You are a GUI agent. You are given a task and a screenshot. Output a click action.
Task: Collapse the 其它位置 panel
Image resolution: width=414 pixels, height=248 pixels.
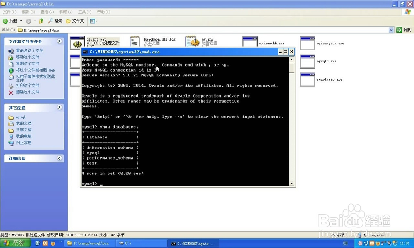tap(59, 107)
